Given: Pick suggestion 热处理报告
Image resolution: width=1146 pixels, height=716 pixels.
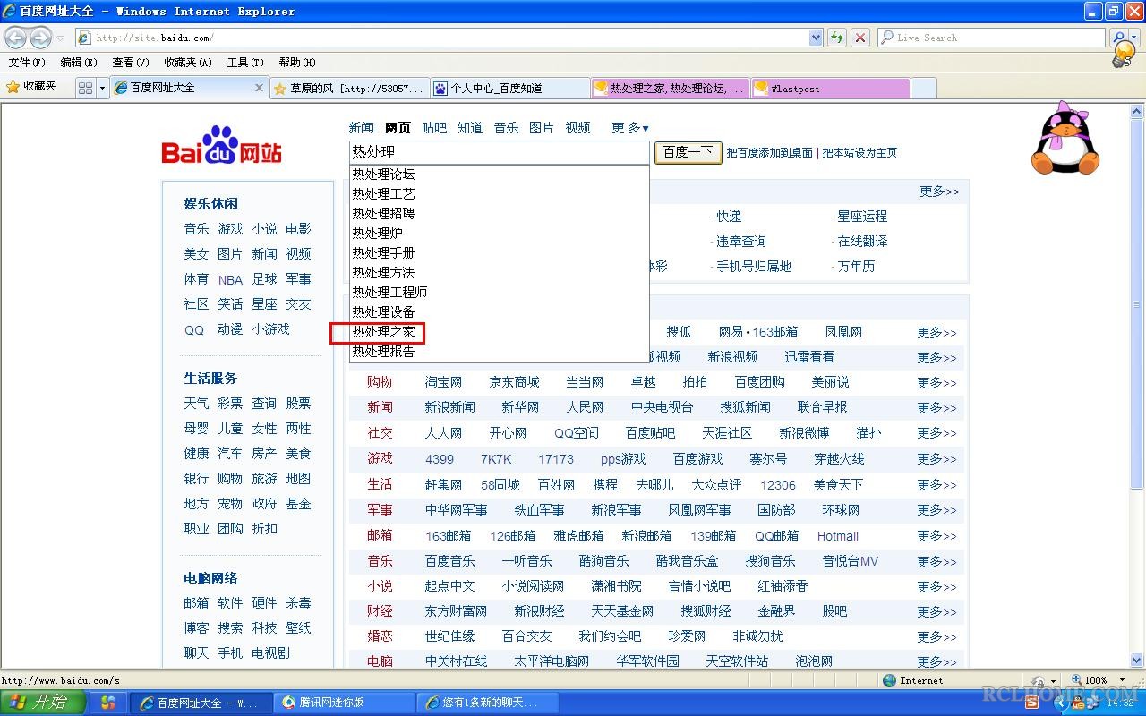Looking at the screenshot, I should point(383,352).
